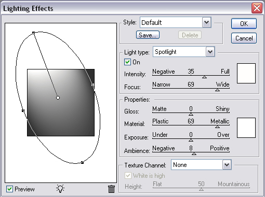Click the Material slider thumb
This screenshot has width=265, height=197.
[217, 127]
